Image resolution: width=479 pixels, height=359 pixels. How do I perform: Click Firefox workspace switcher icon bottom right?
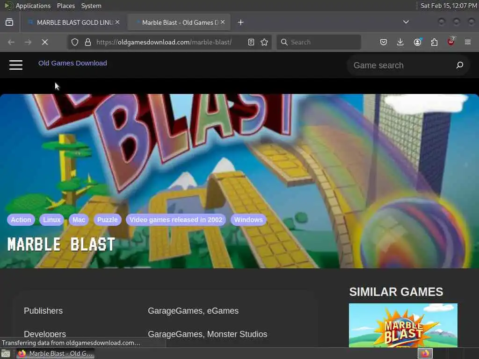(425, 353)
